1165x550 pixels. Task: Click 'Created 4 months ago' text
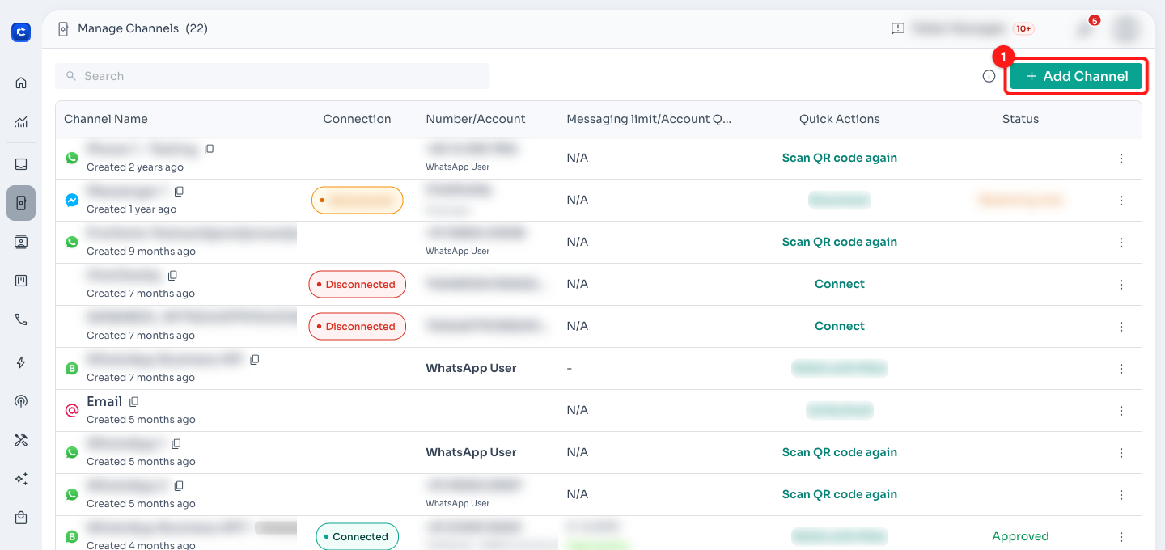(x=141, y=545)
